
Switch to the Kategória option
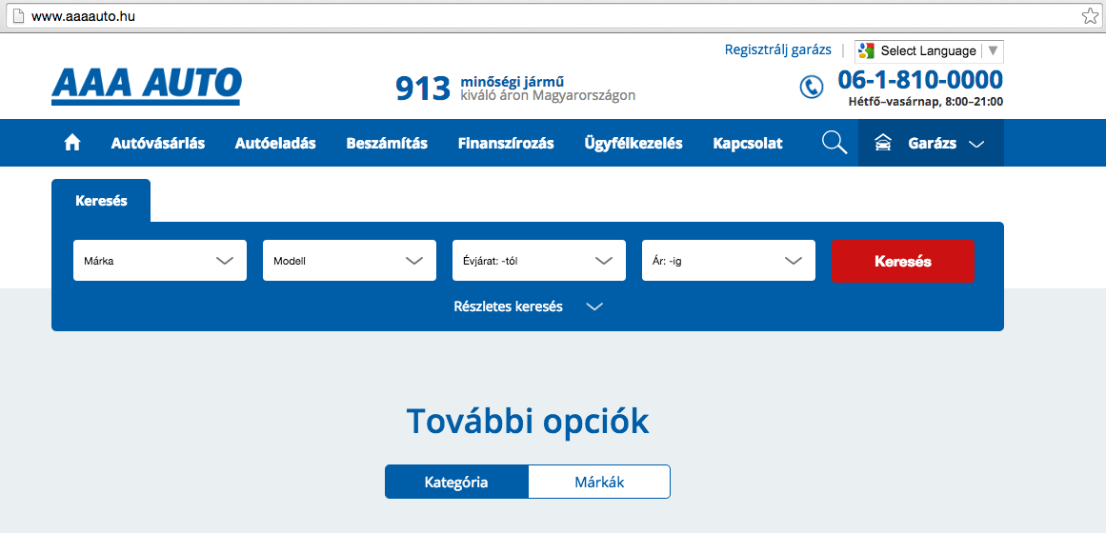pos(456,483)
